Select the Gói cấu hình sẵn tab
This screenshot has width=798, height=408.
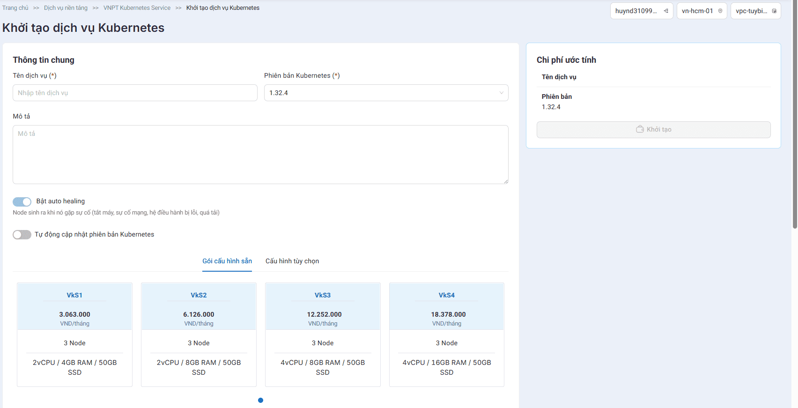pyautogui.click(x=227, y=261)
